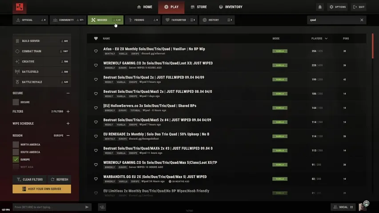The width and height of the screenshot is (379, 213).
Task: Select Battle Royale category
Action: (42, 82)
